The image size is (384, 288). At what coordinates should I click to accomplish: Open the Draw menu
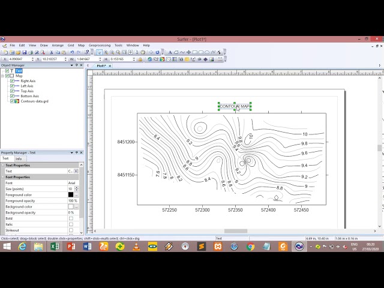[44, 46]
